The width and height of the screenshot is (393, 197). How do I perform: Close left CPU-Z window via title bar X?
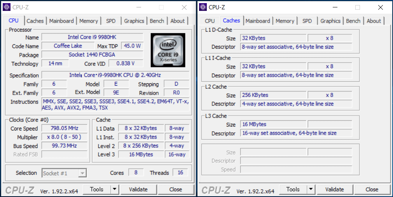pyautogui.click(x=184, y=7)
